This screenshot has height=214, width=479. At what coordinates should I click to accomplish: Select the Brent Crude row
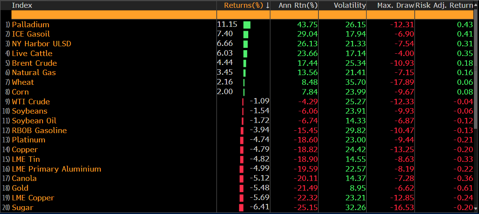coord(237,63)
